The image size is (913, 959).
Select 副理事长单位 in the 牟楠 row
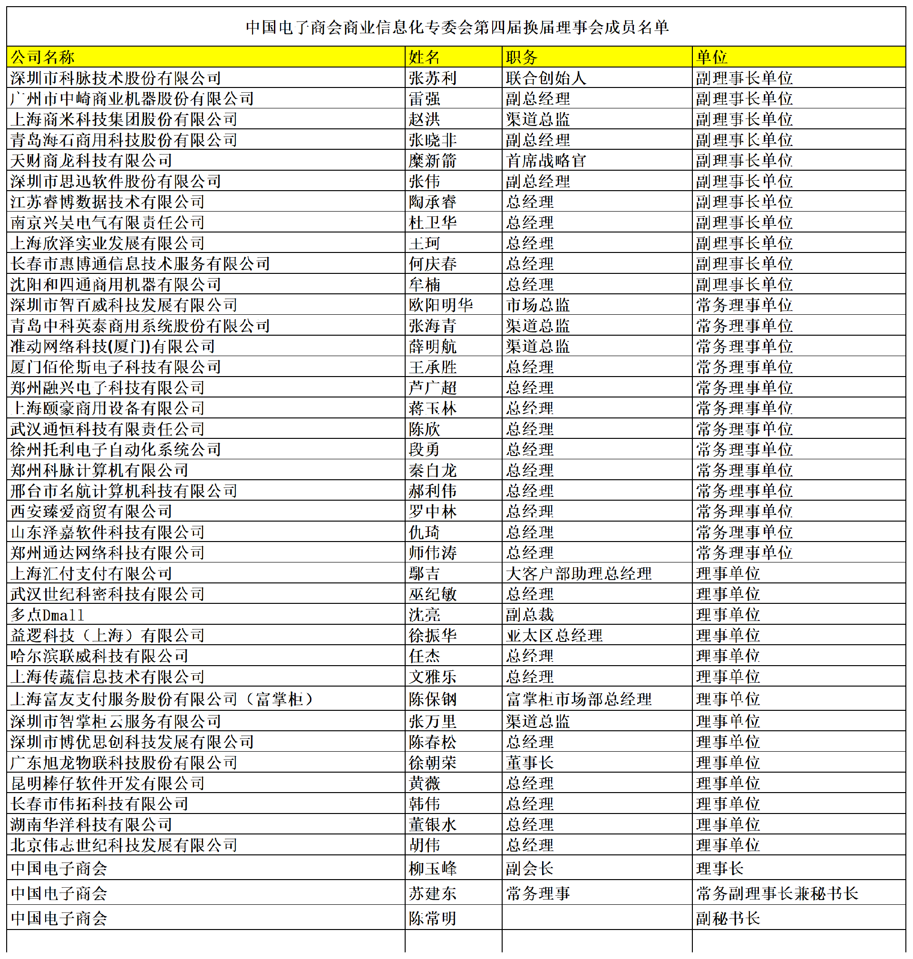tap(799, 285)
